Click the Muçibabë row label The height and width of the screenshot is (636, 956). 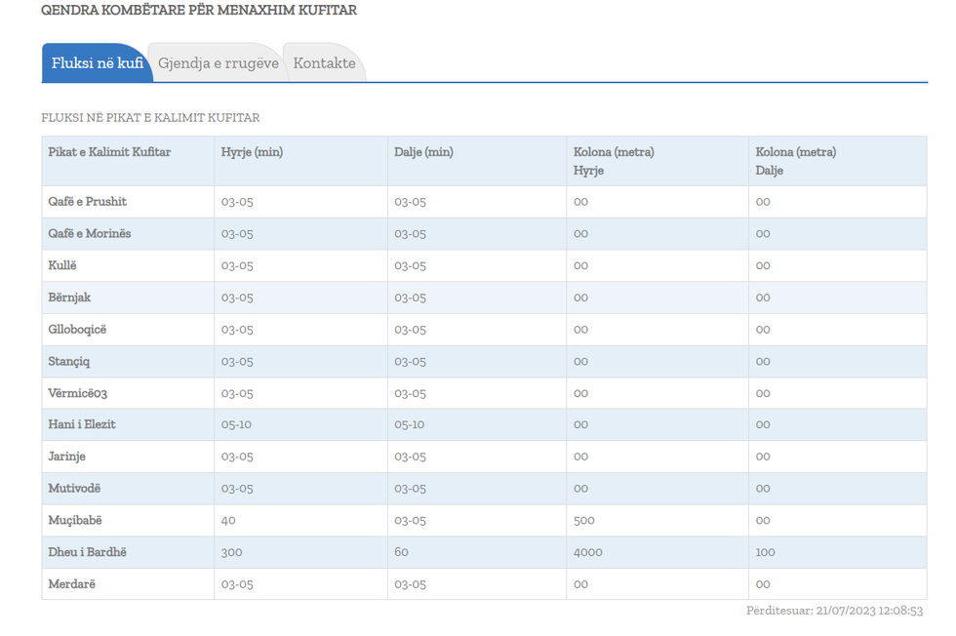pos(75,520)
